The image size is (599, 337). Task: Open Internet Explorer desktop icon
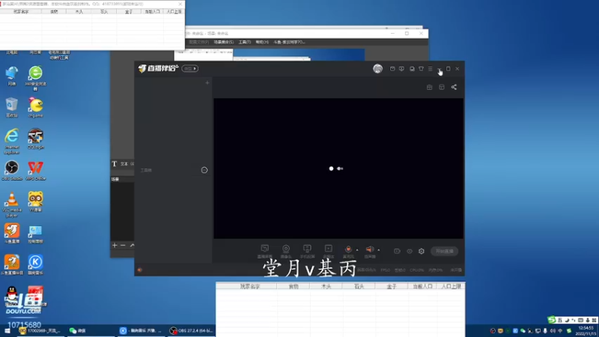click(12, 141)
